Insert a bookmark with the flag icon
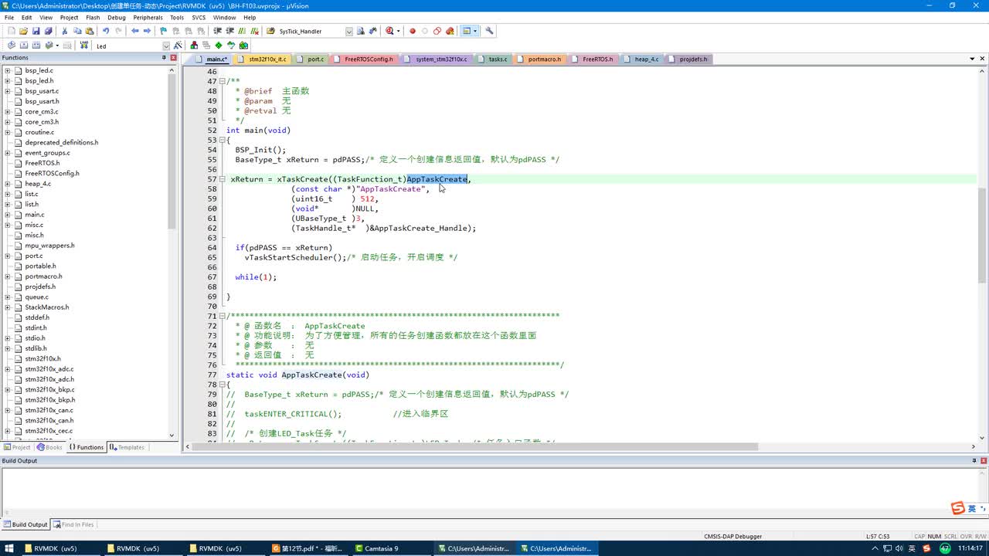 [x=164, y=31]
